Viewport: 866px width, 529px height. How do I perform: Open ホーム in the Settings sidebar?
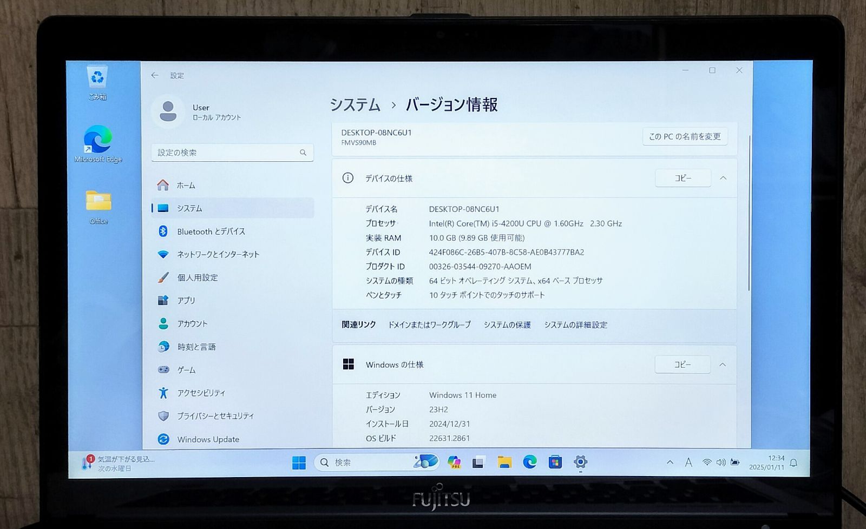point(186,185)
